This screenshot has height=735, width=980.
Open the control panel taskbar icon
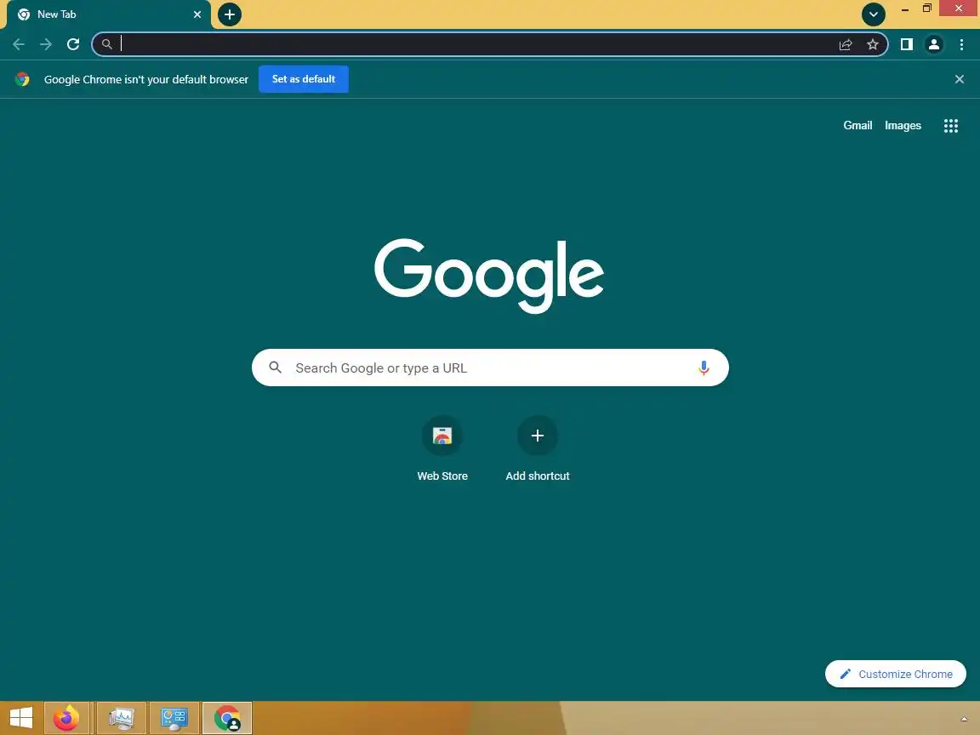(174, 719)
